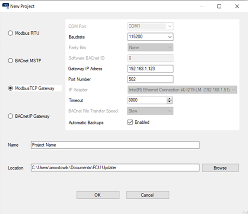The width and height of the screenshot is (248, 214).
Task: Expand the IP Adapter dropdown list
Action: [182, 90]
